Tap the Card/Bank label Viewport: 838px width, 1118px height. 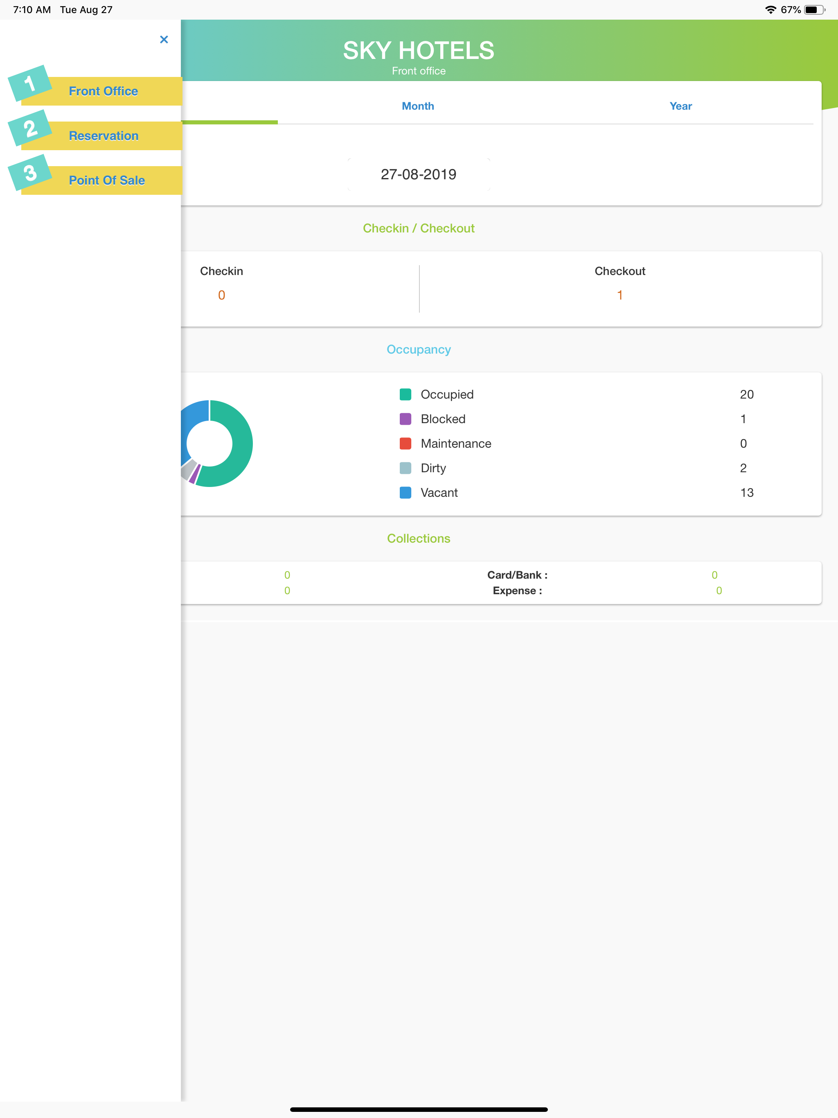click(x=517, y=575)
